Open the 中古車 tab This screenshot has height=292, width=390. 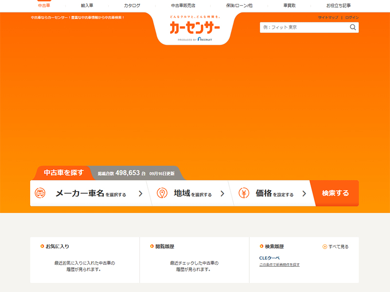coord(44,5)
